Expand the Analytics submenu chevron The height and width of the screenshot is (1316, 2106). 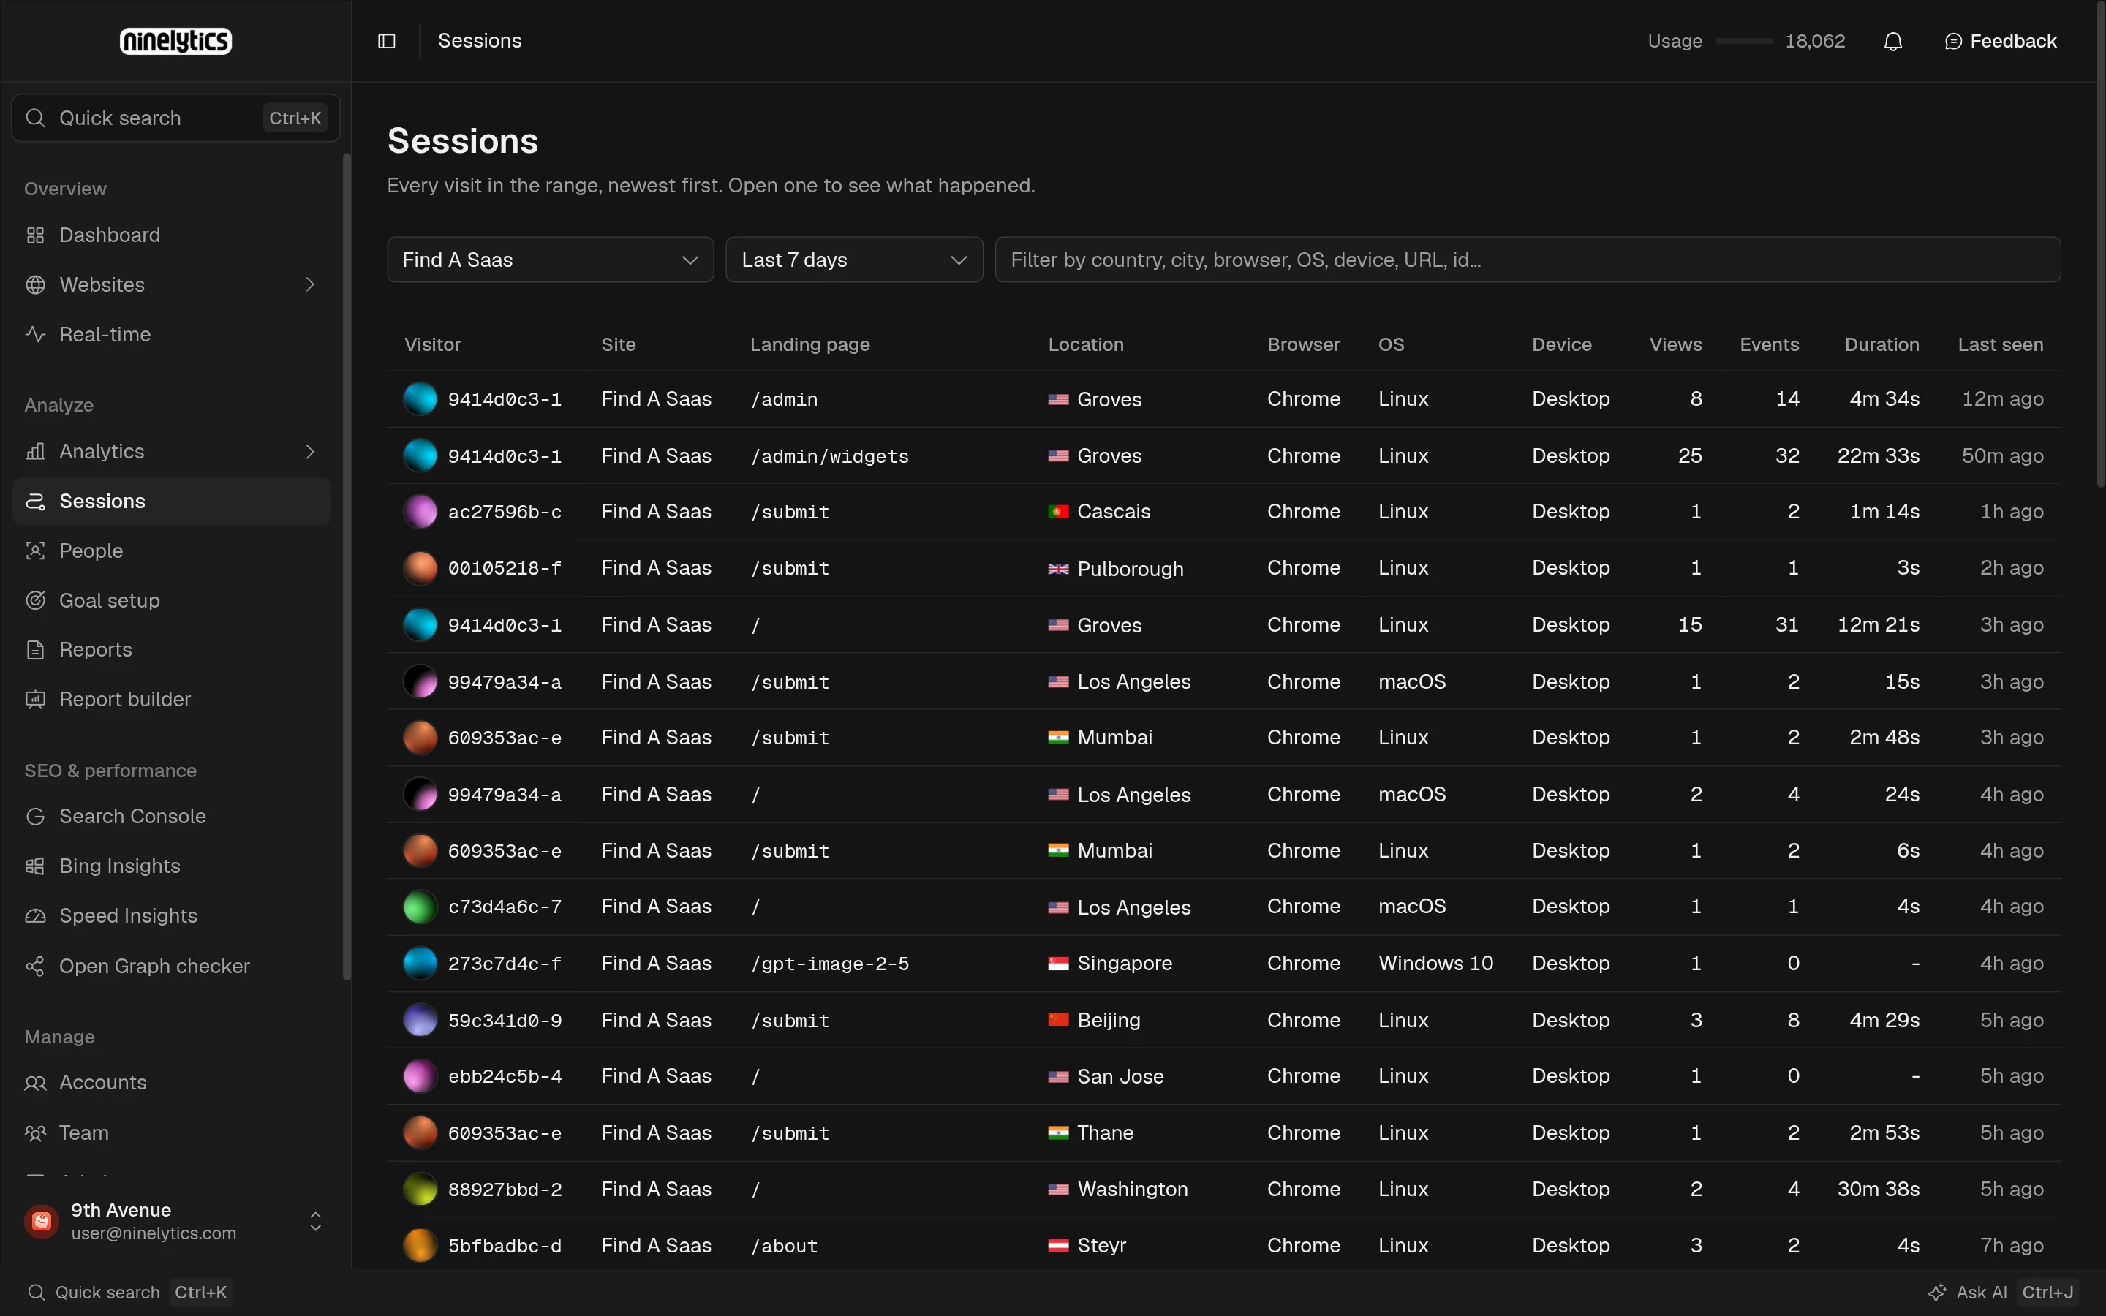pyautogui.click(x=310, y=452)
